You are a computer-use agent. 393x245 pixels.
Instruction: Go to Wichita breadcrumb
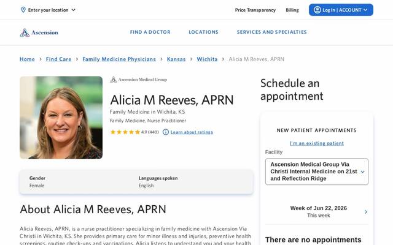[x=207, y=59]
